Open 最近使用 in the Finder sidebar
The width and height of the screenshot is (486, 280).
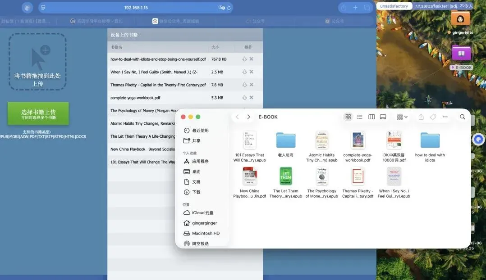pyautogui.click(x=196, y=131)
